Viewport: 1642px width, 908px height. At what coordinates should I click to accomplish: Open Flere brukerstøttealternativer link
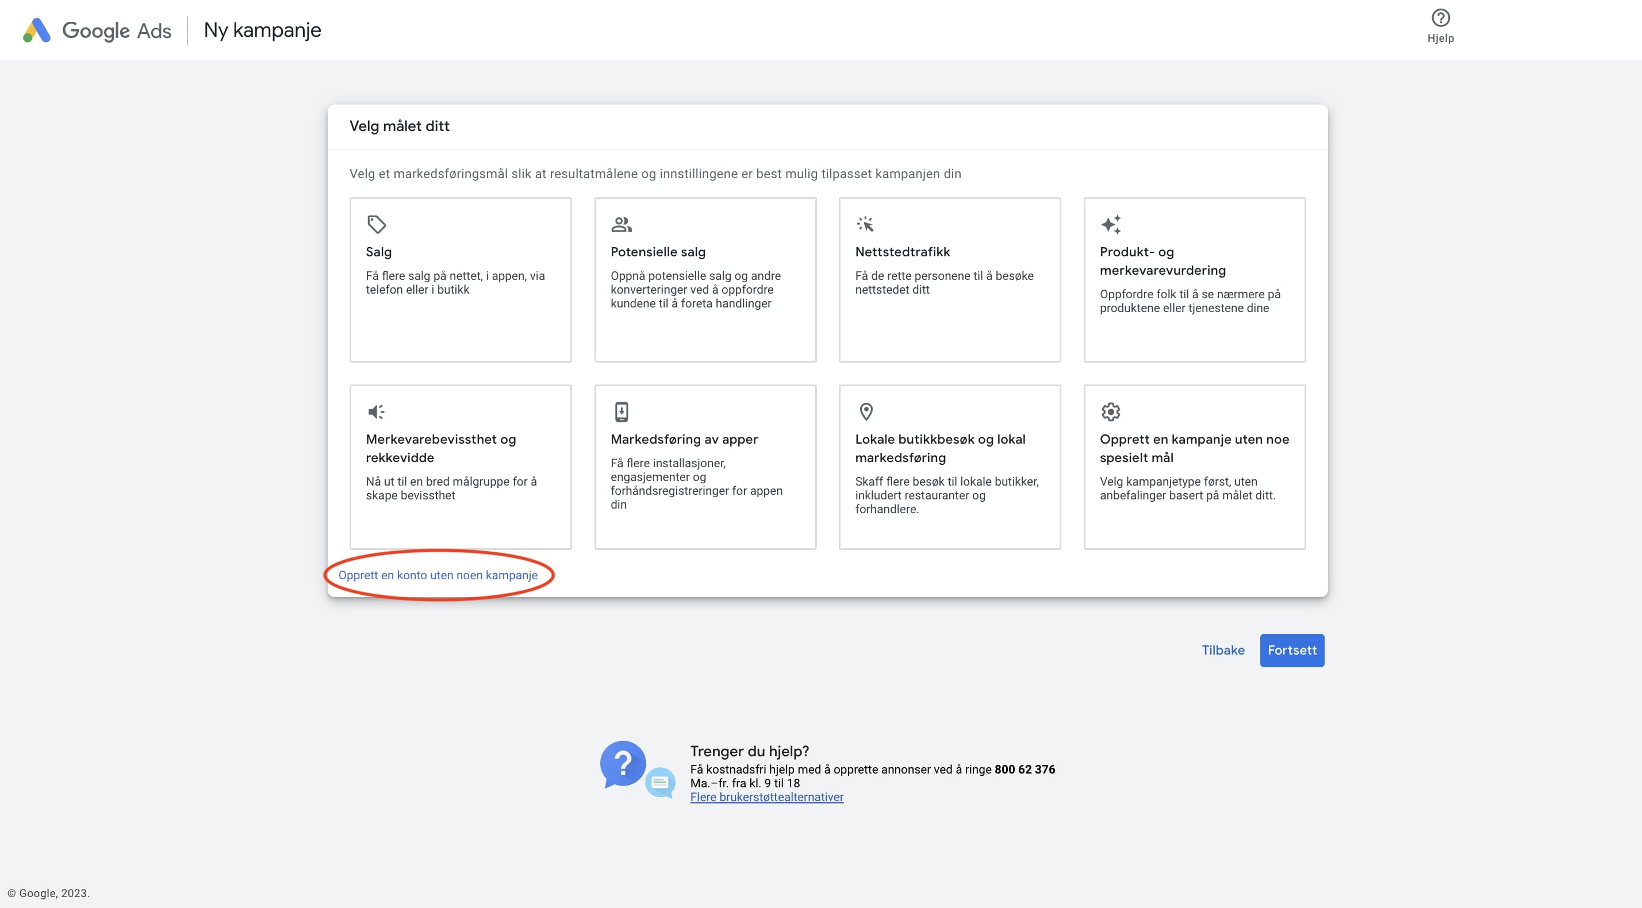coord(766,797)
